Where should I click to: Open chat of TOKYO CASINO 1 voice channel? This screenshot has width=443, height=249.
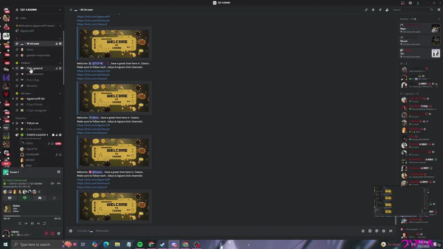(53, 135)
